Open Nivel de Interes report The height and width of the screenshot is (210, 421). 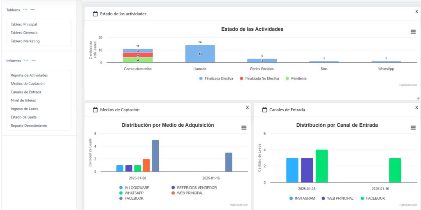pos(23,100)
